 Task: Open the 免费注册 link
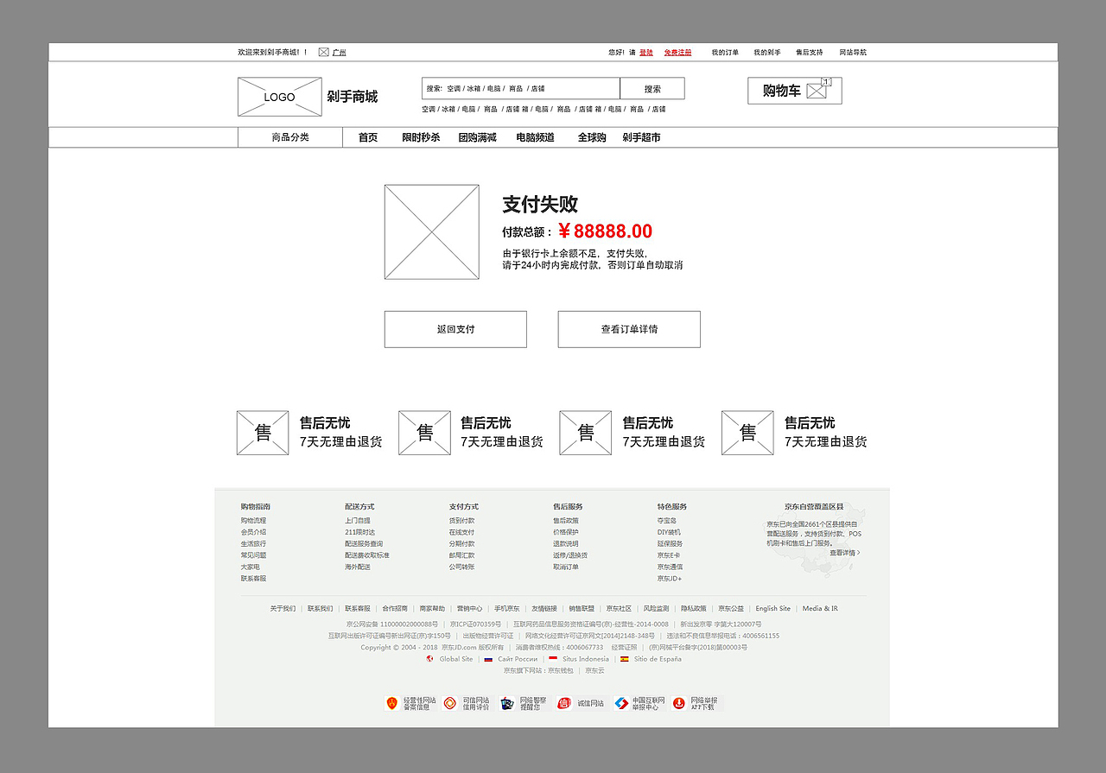click(x=677, y=52)
